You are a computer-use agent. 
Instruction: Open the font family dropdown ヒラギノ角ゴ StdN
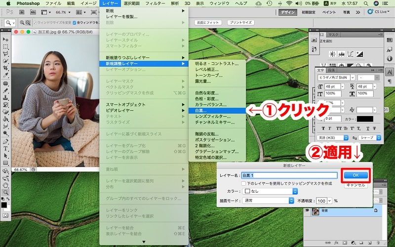coord(353,78)
